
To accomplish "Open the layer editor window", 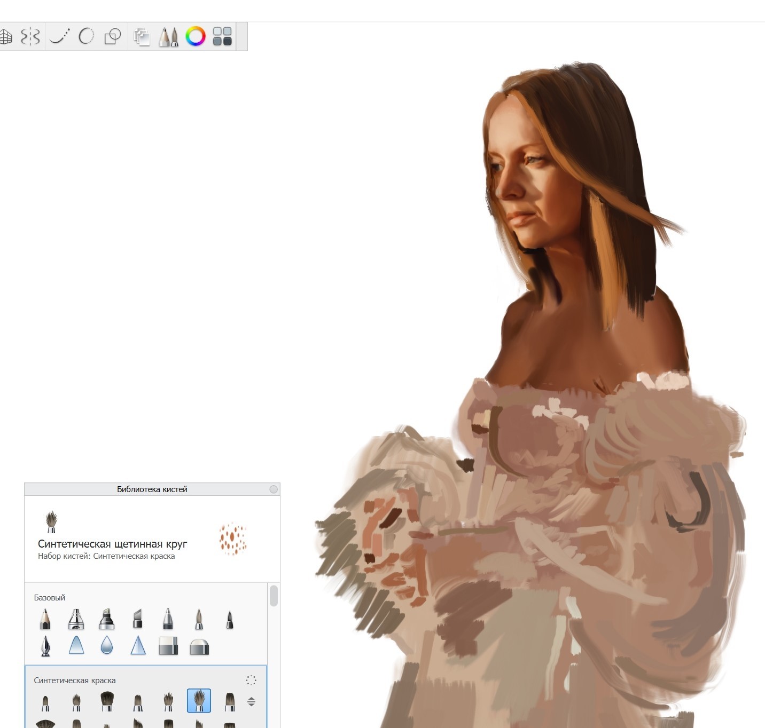I will 142,37.
